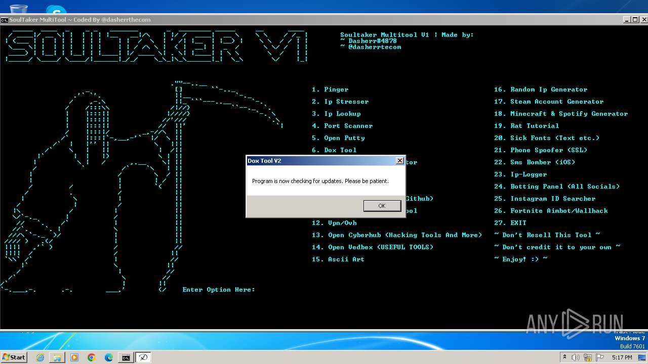Maximize the SoulTaker MultiTool window
Viewport: 648px width, 364px height.
tap(635, 20)
